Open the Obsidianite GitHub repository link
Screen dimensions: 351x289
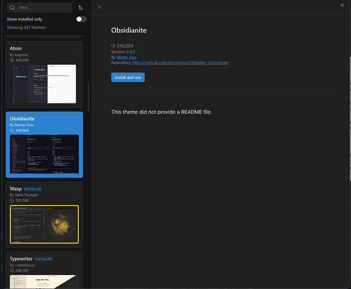click(181, 63)
